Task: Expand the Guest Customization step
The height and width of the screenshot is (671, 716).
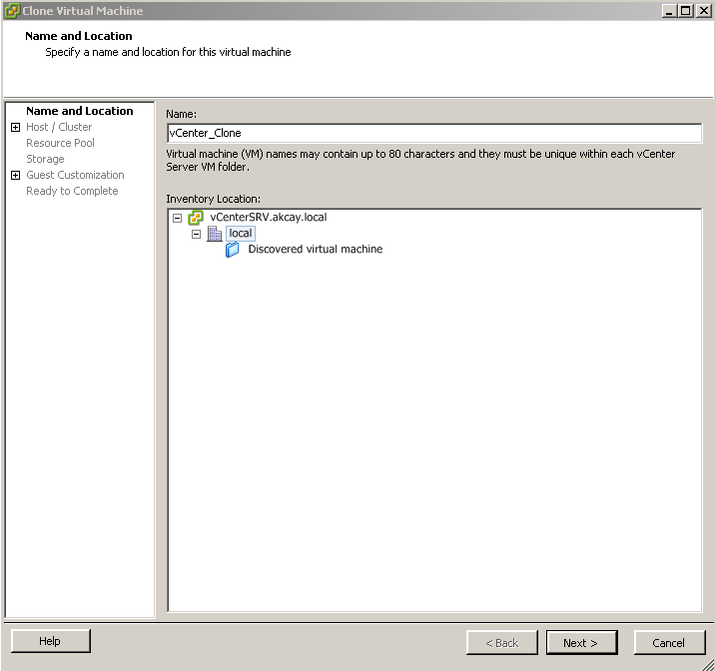Action: click(16, 175)
